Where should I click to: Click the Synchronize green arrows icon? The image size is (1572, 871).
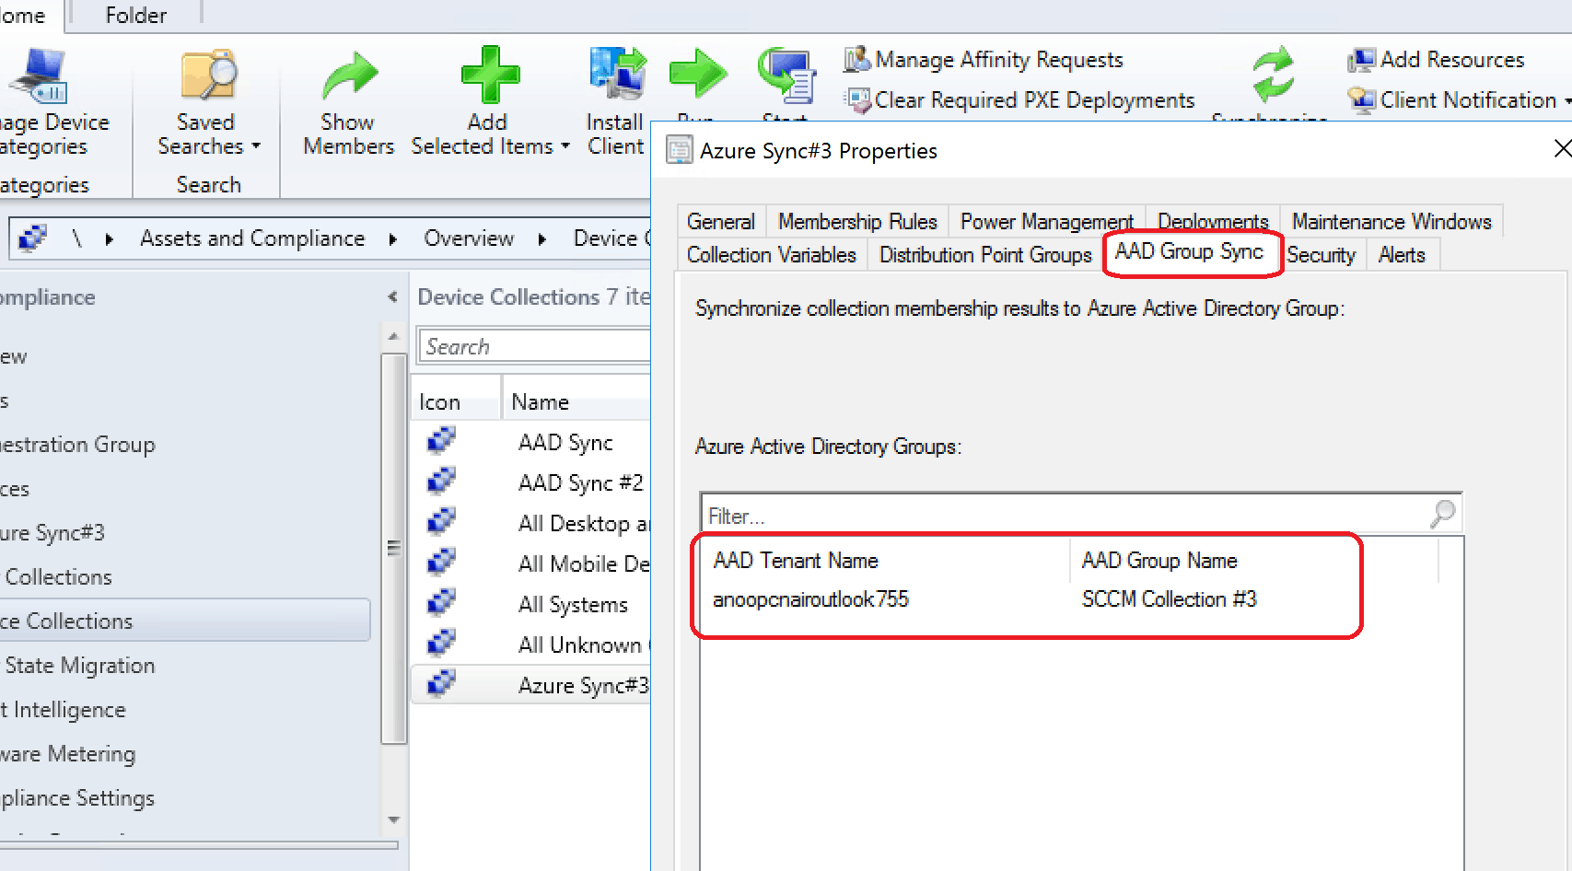pyautogui.click(x=1273, y=75)
